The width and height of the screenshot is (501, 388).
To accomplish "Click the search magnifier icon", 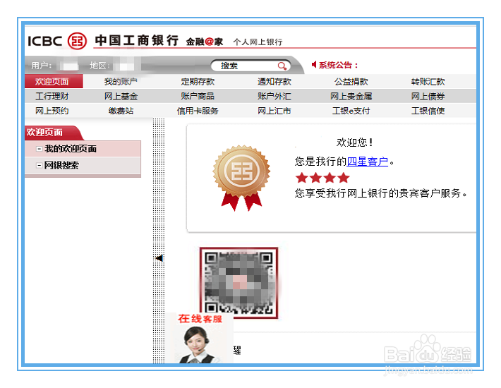I will pos(282,66).
